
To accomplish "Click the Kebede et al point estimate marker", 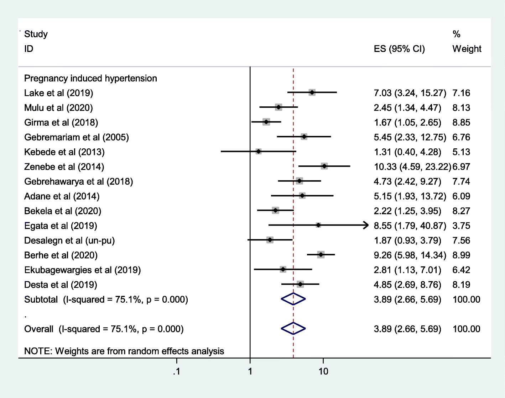I will tap(259, 152).
